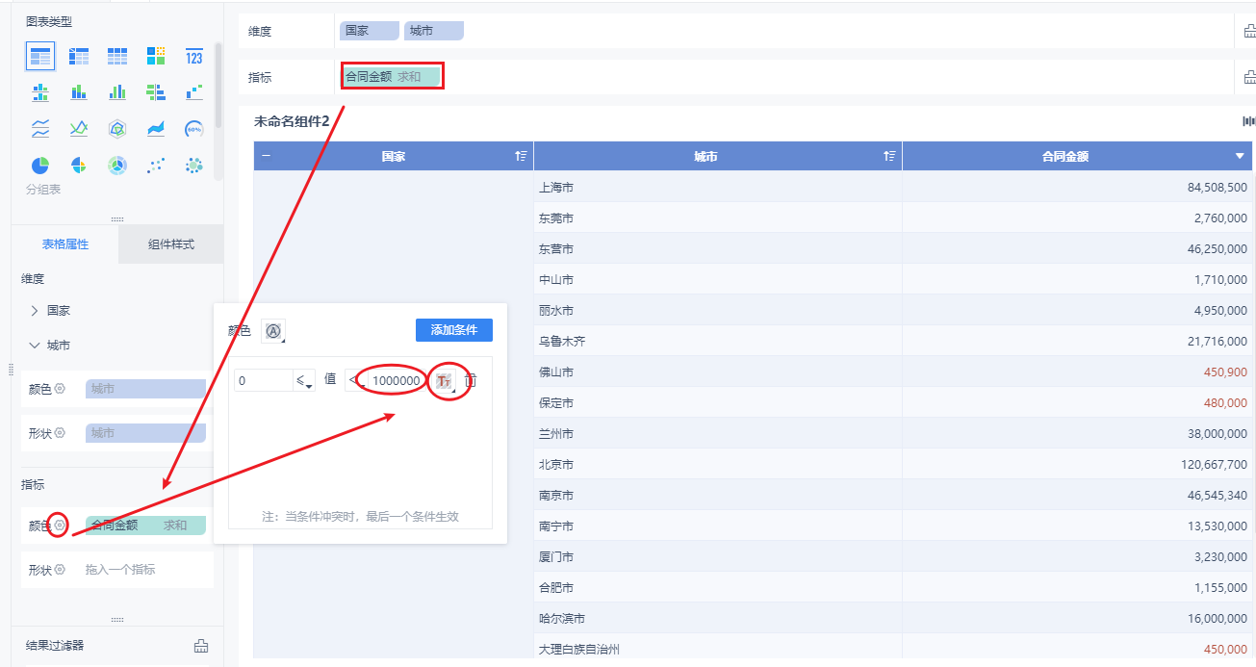Select the pie chart icon
This screenshot has width=1256, height=667.
40,166
